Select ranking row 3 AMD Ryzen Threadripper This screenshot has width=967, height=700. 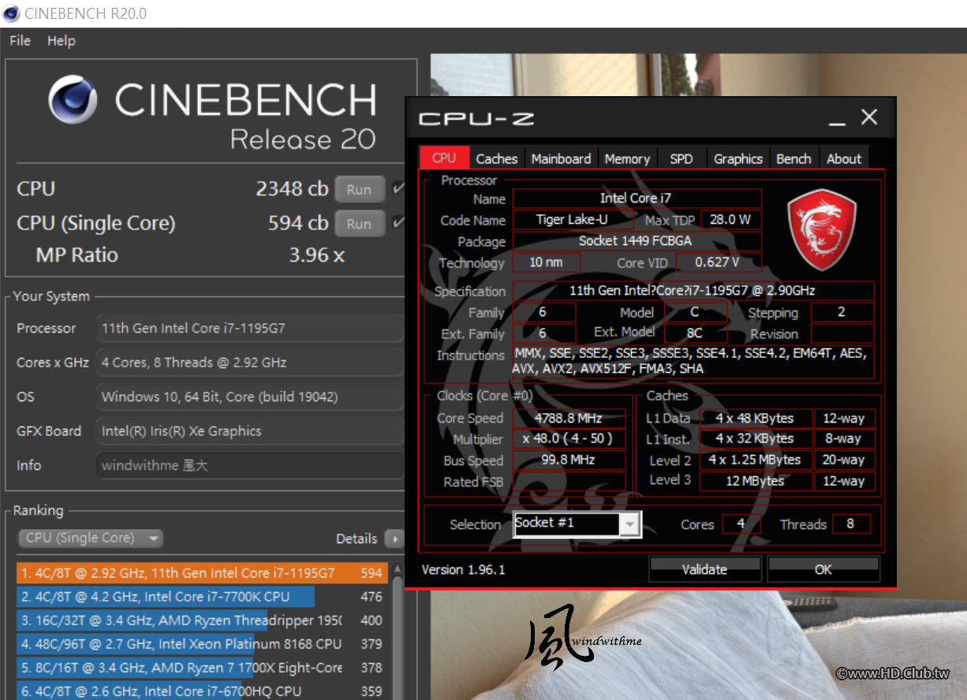(202, 620)
